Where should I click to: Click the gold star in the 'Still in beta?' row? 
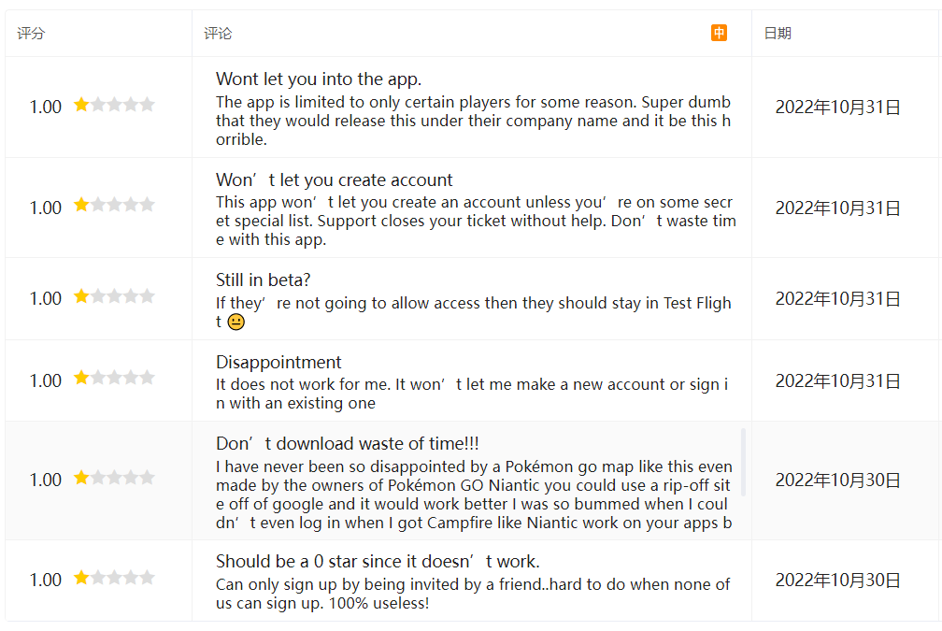[x=81, y=296]
